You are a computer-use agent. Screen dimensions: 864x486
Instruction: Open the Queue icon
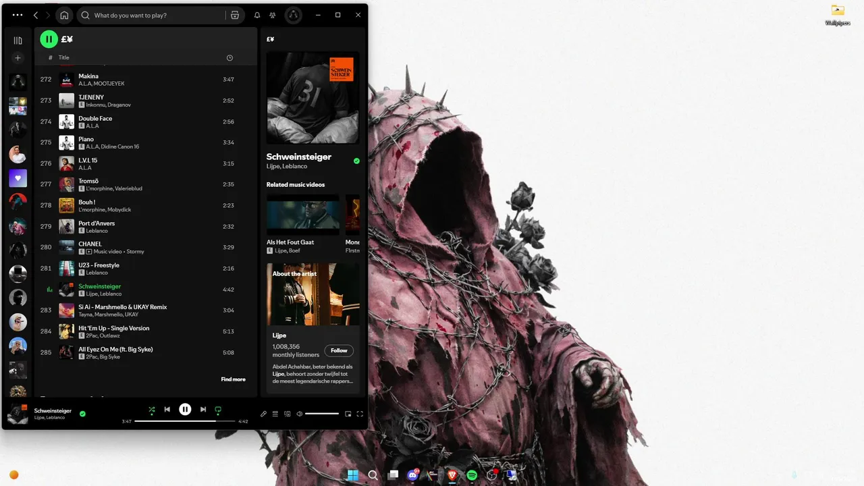point(275,414)
